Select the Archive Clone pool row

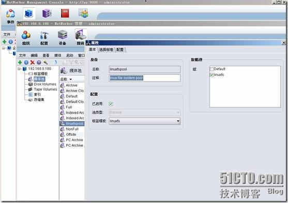coord(72,91)
